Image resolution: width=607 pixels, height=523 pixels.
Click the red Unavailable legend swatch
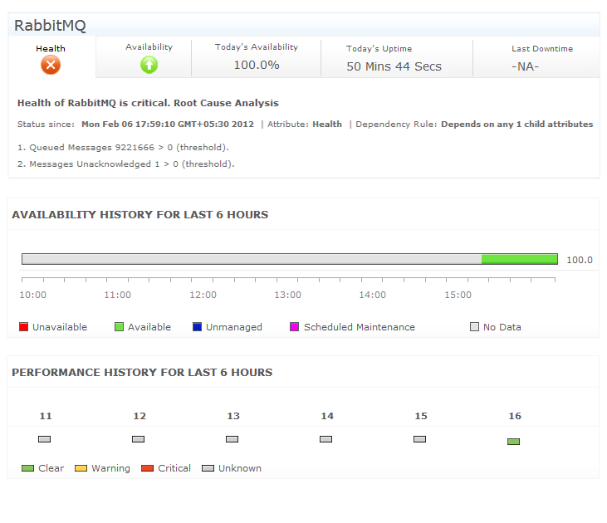23,327
